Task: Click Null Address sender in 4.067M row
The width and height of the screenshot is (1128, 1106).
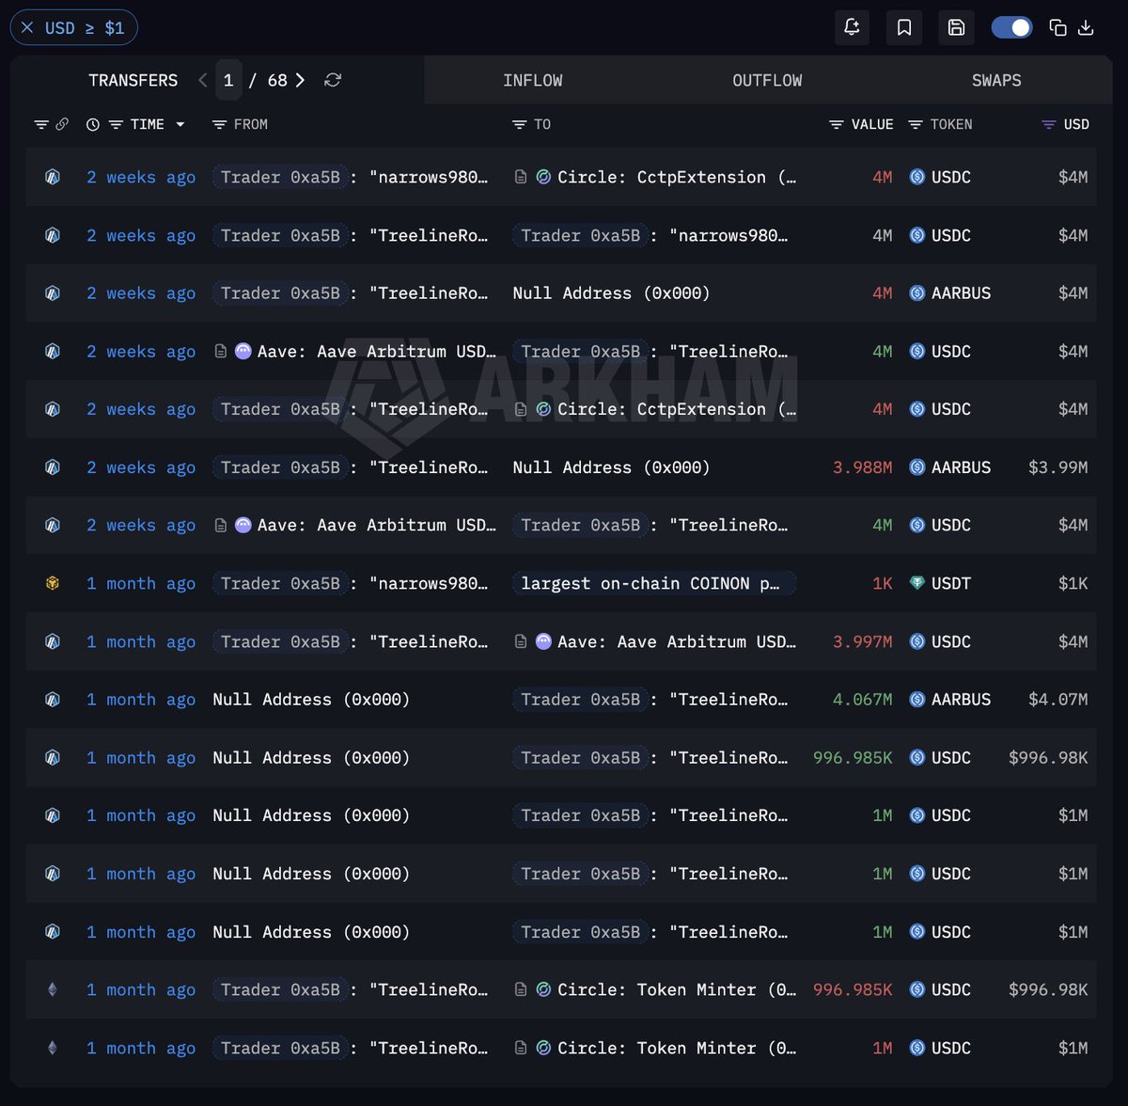Action: tap(311, 700)
